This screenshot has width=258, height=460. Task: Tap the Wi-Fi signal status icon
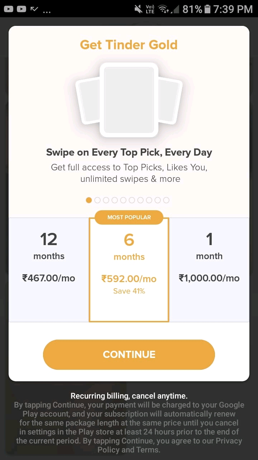(x=164, y=9)
